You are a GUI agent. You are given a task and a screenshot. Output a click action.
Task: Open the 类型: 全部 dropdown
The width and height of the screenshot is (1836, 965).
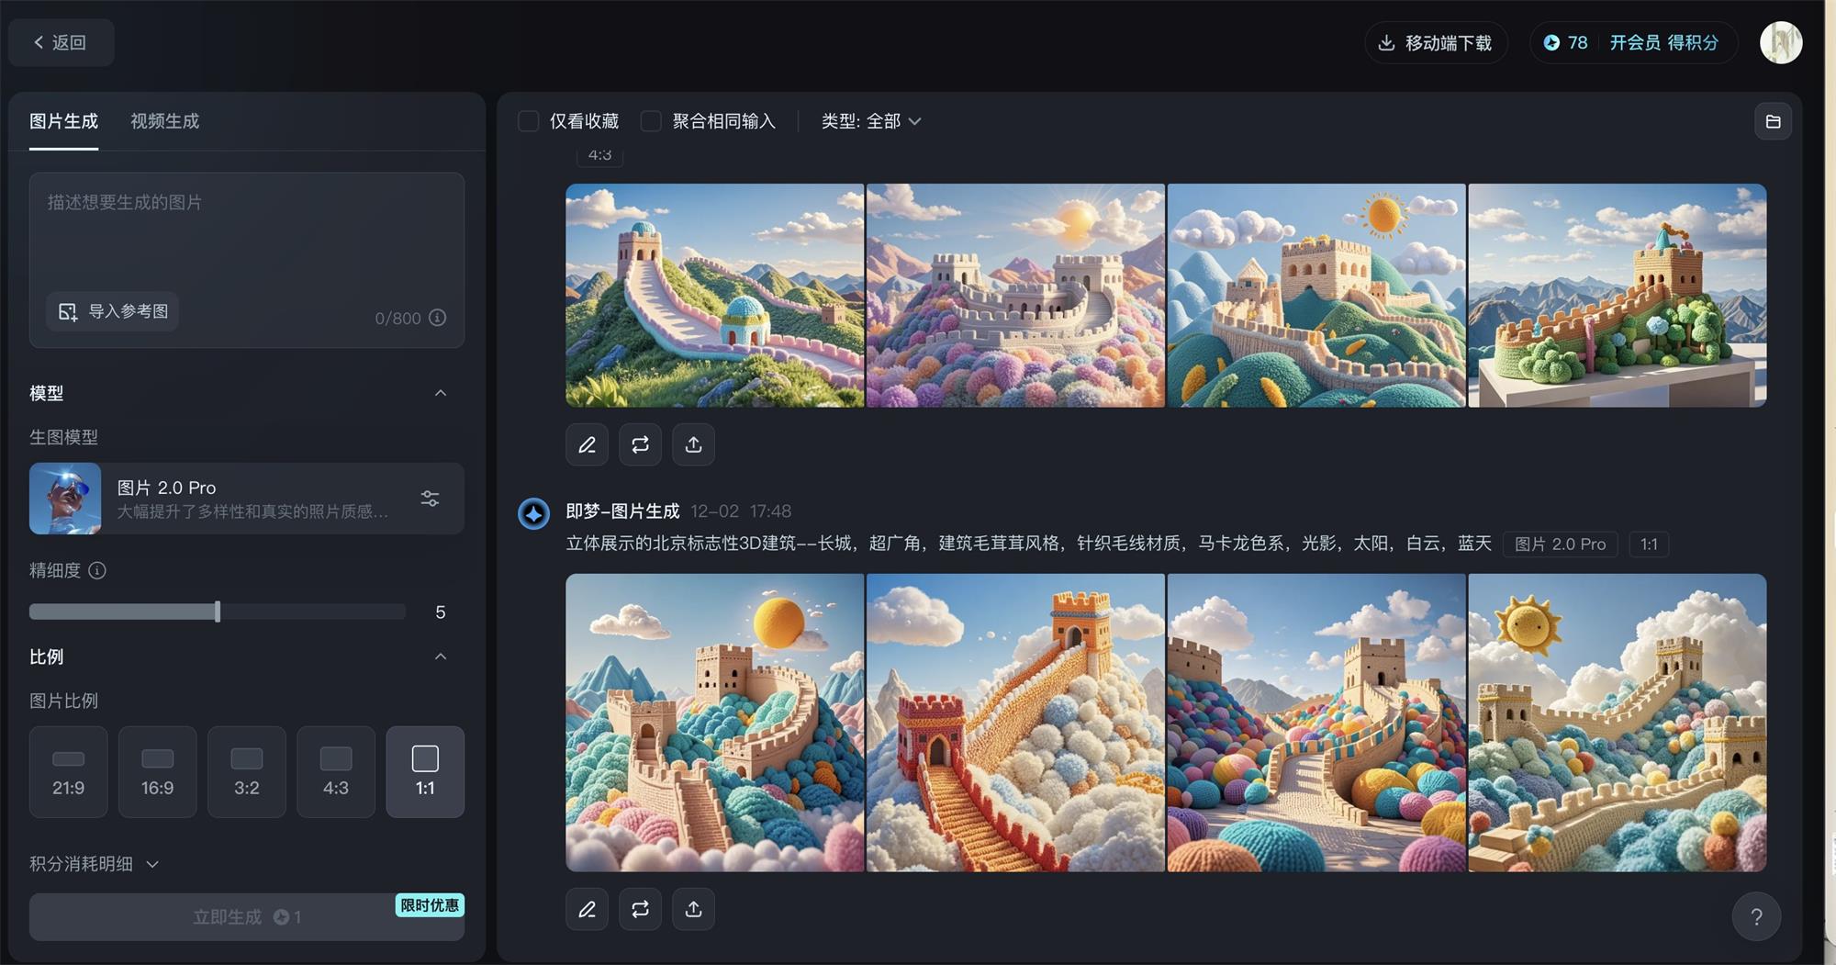[x=870, y=121]
